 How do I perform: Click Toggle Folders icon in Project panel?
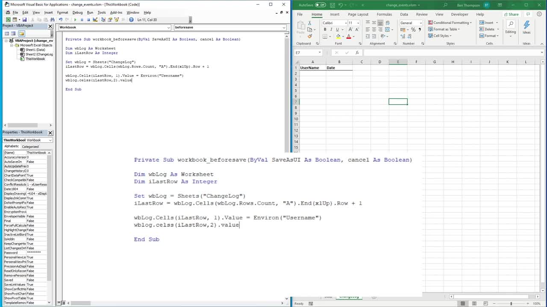point(21,33)
